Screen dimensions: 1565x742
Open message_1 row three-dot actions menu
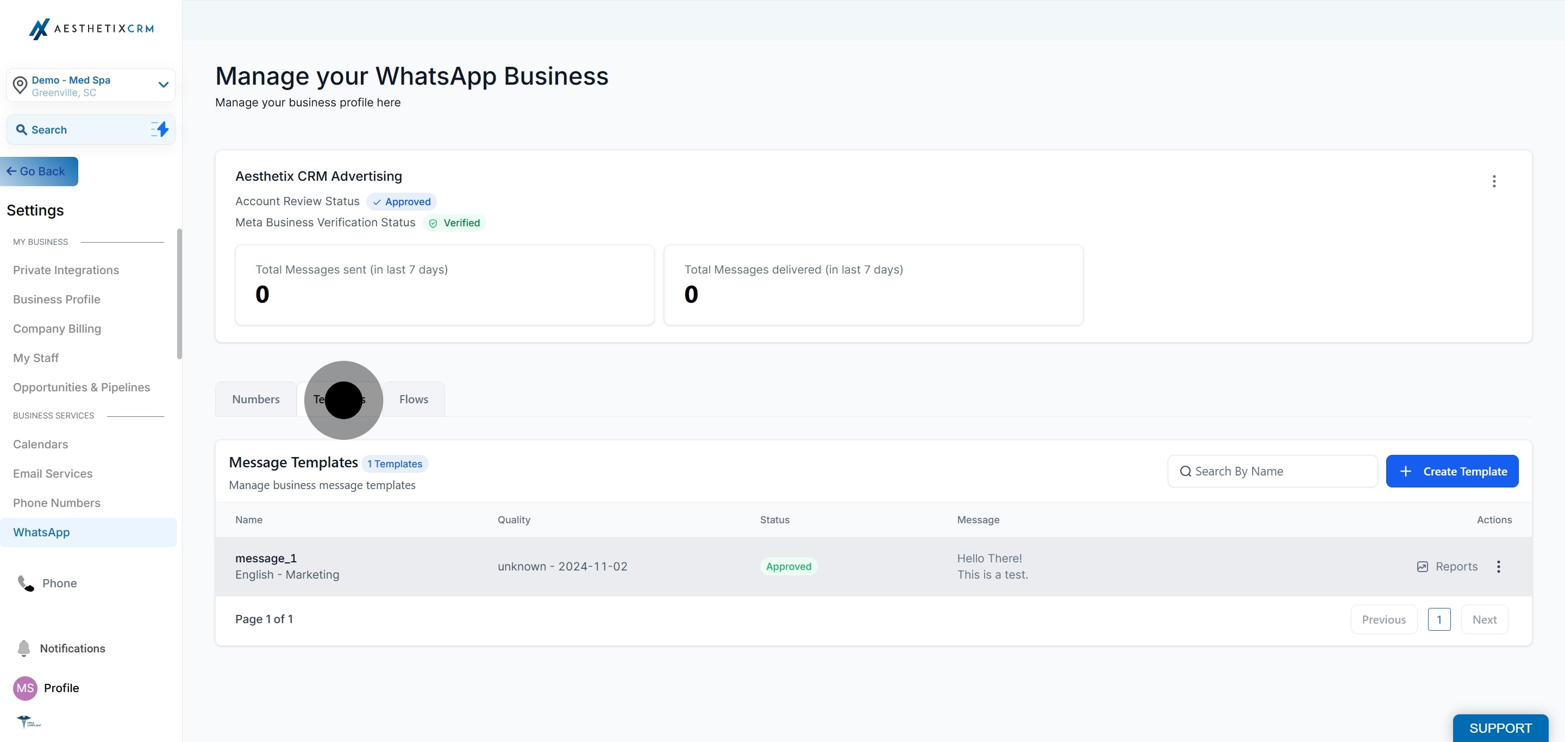tap(1498, 566)
